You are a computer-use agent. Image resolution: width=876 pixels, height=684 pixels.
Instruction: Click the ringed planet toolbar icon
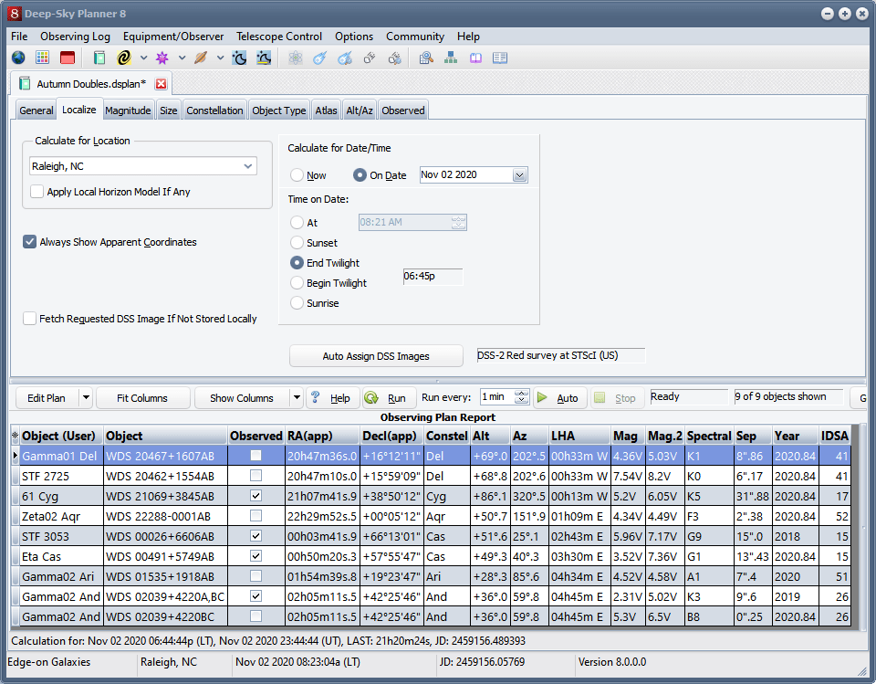point(201,58)
